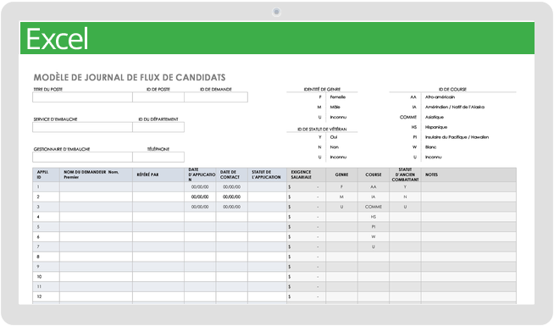Select the Course cell 'COMME' in row 3

(x=374, y=207)
